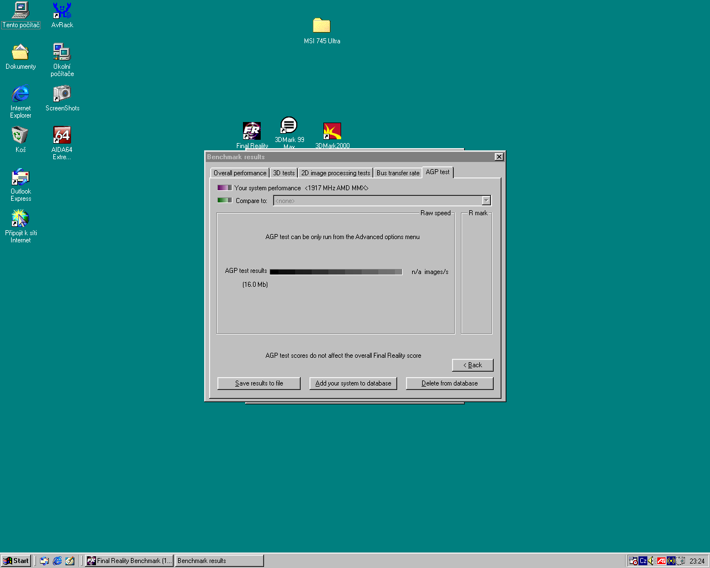Switch to the 3D tests tab

(x=283, y=173)
